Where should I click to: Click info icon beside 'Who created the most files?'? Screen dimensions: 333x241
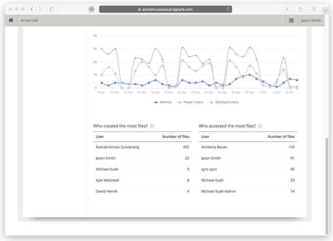[x=152, y=126]
